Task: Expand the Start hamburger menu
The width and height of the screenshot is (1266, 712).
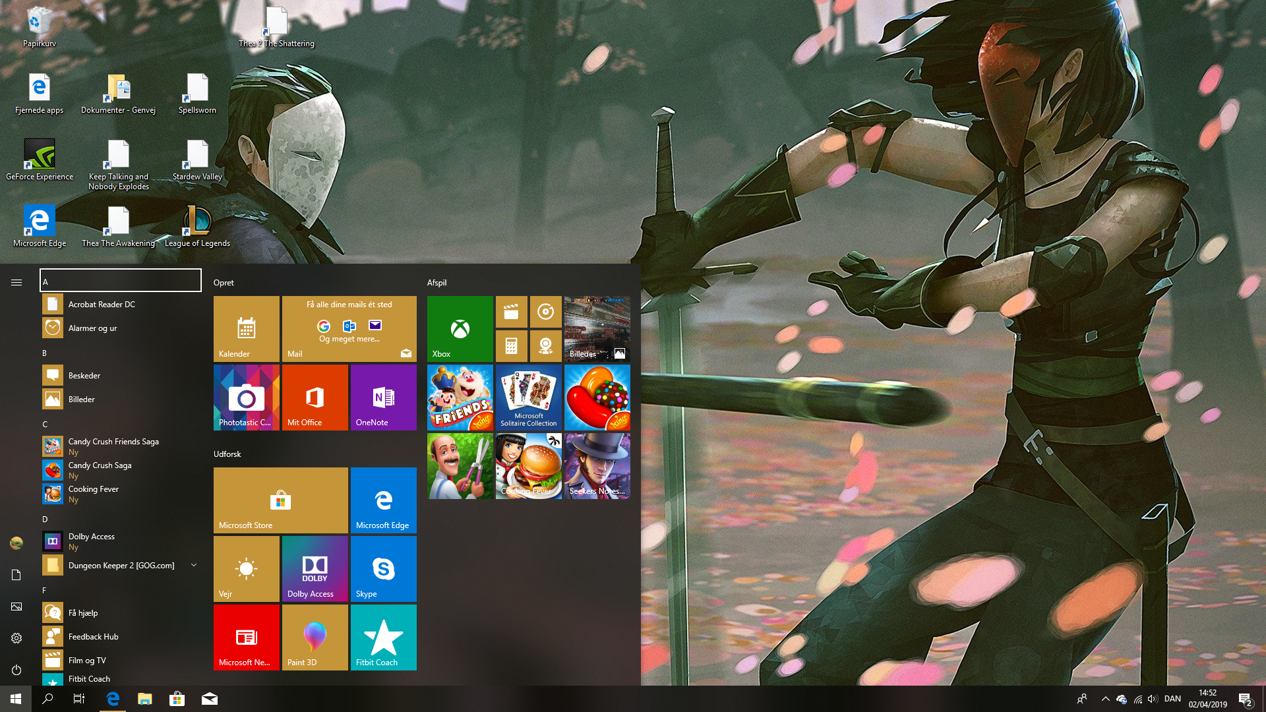Action: (x=16, y=282)
